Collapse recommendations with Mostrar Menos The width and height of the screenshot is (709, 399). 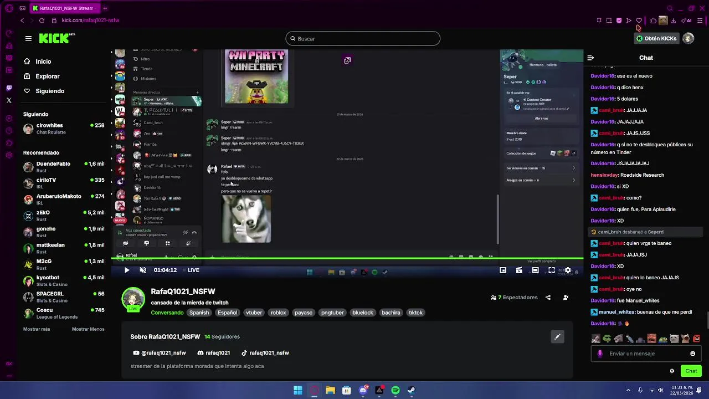pyautogui.click(x=88, y=329)
